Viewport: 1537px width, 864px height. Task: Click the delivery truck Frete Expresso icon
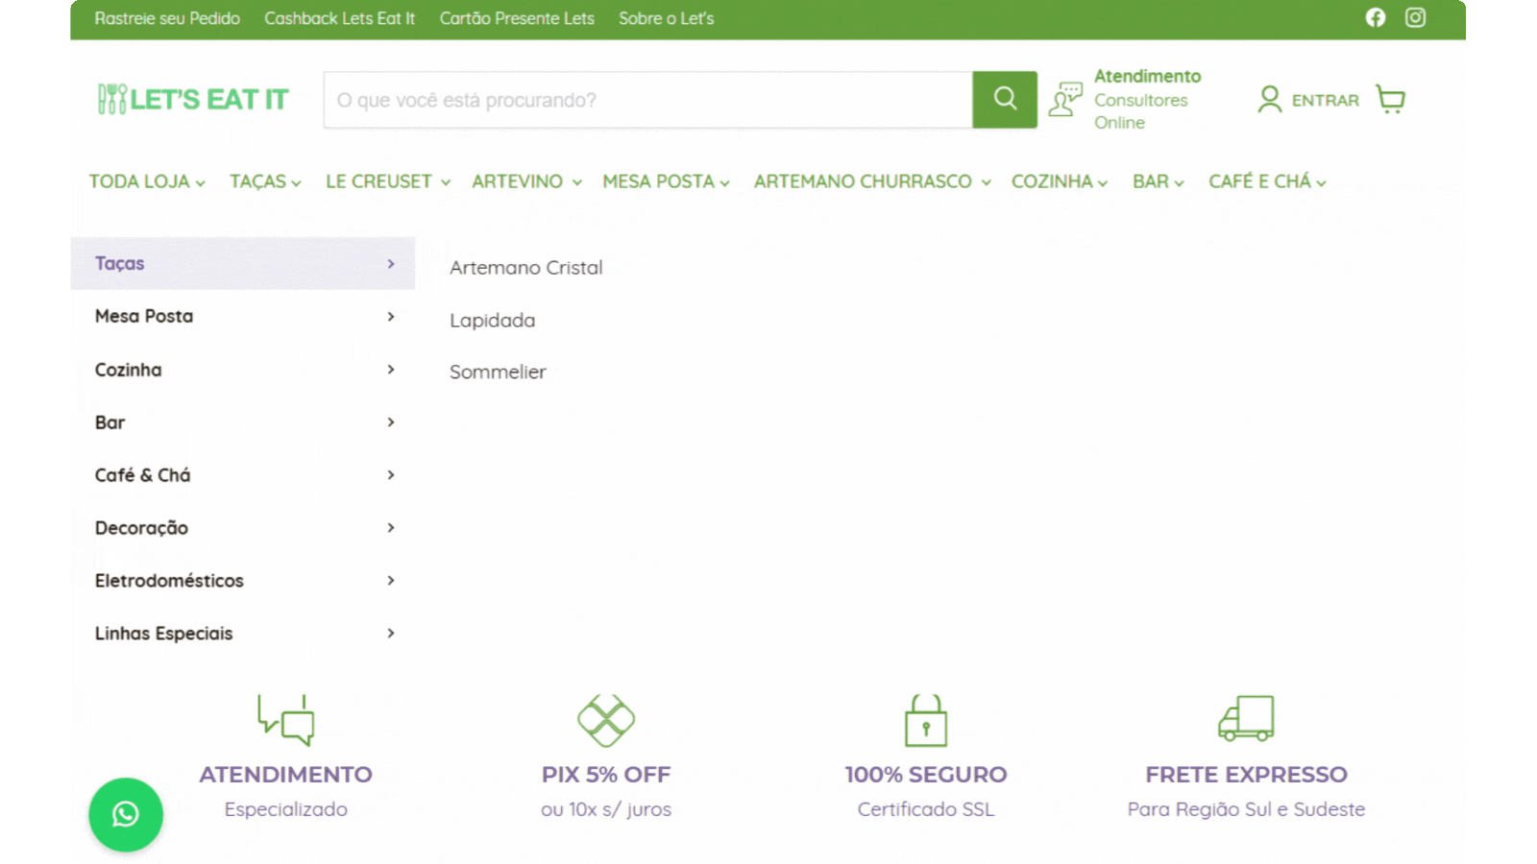[1246, 718]
